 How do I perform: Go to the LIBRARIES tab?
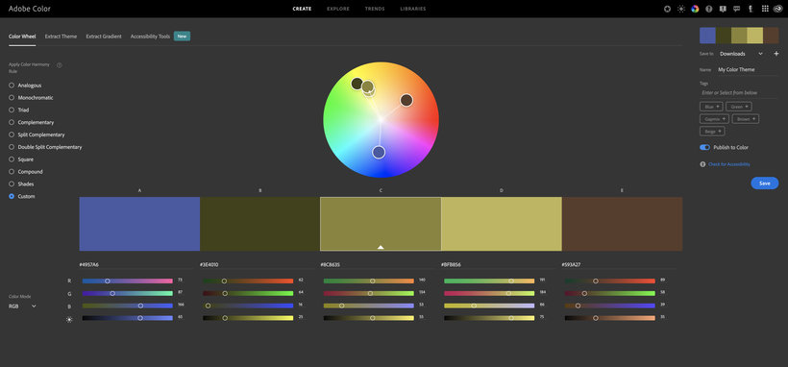point(413,9)
